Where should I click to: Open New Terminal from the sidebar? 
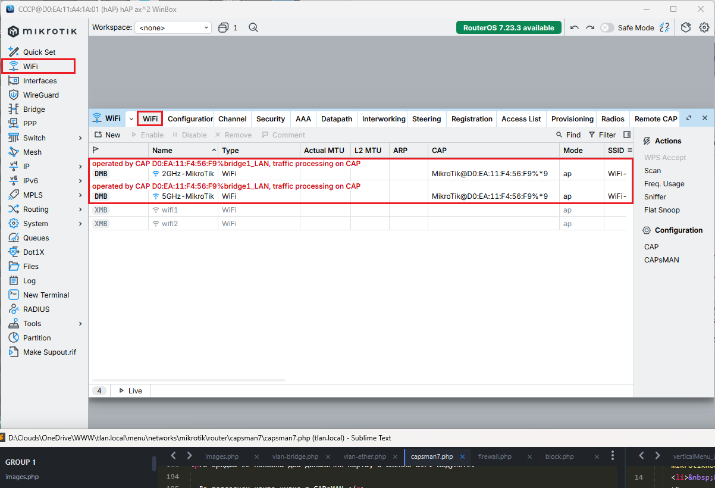coord(46,295)
